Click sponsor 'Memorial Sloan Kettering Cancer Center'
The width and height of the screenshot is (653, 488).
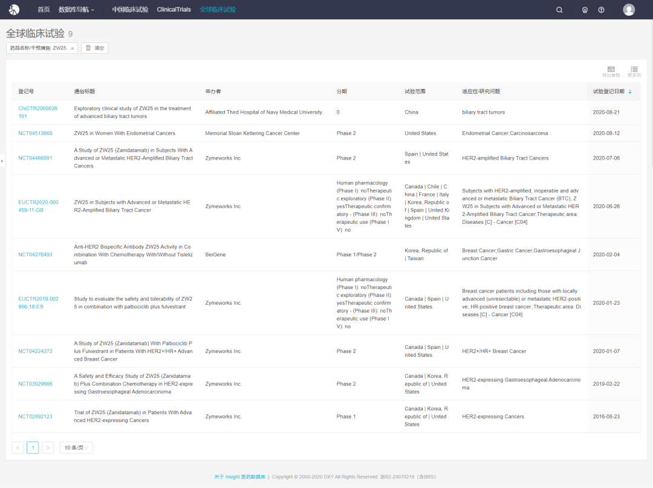point(252,133)
